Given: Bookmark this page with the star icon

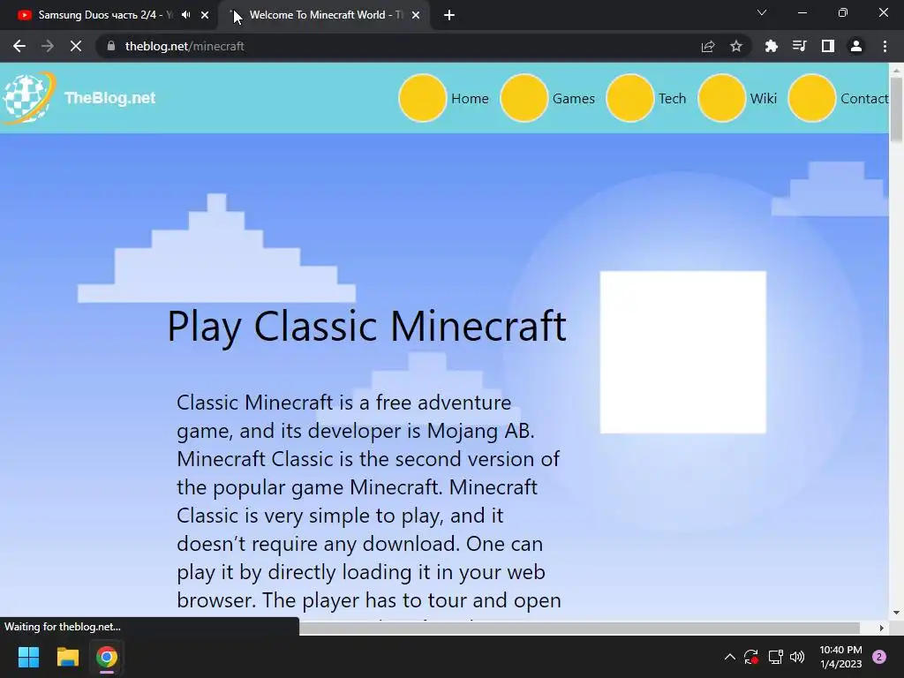Looking at the screenshot, I should 736,46.
